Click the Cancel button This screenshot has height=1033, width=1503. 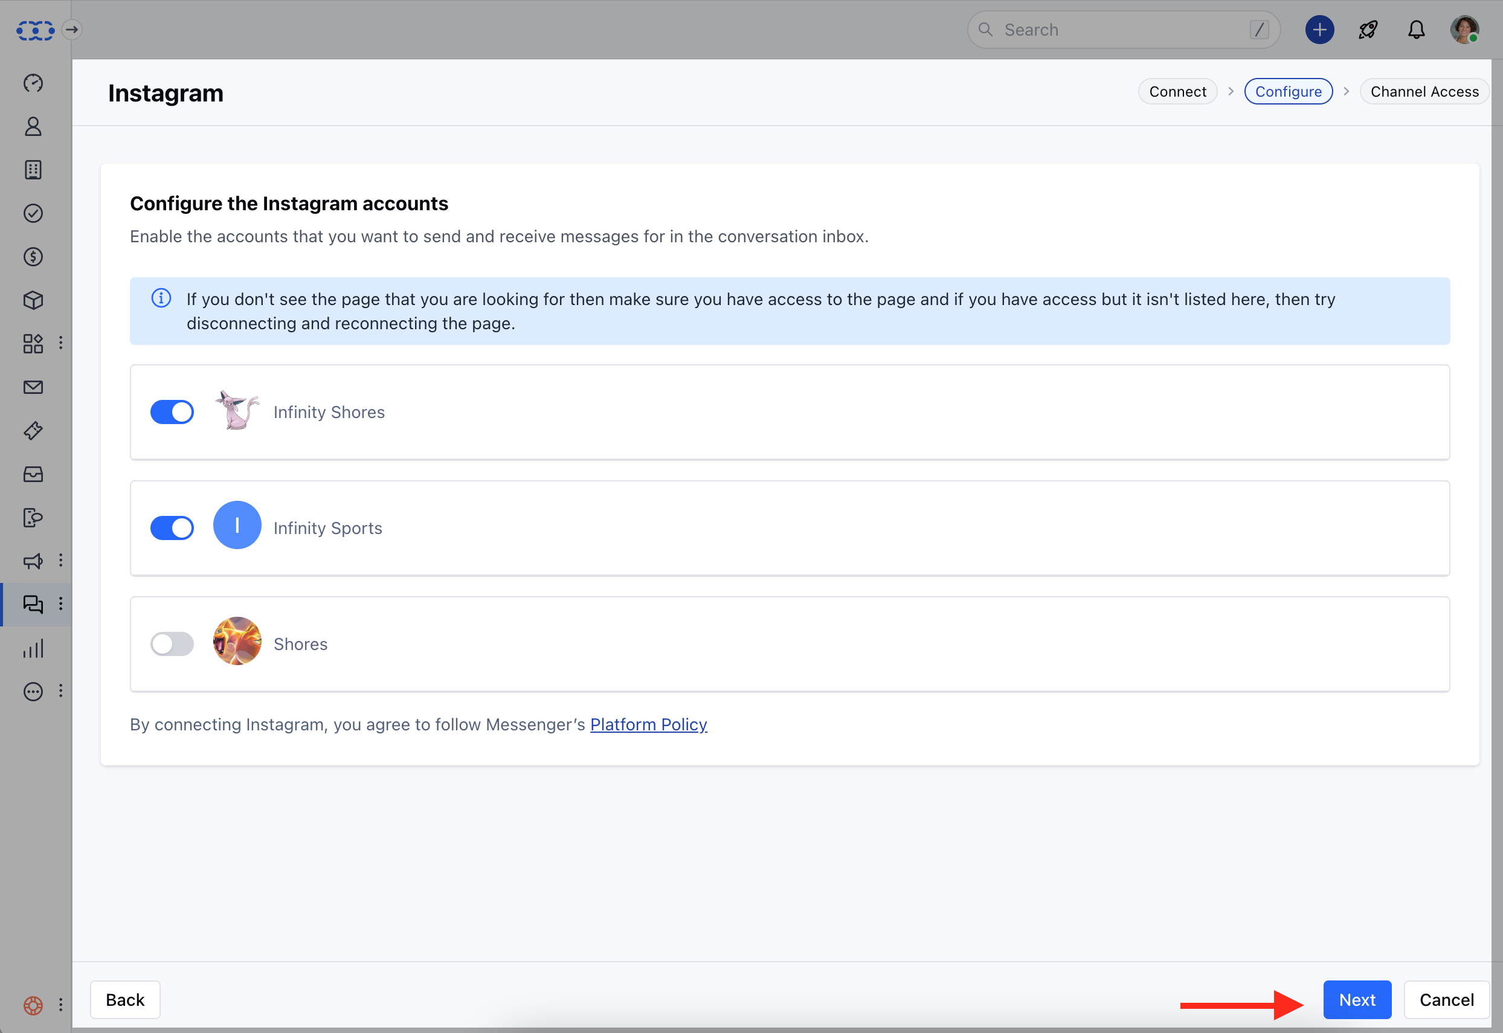(1447, 1000)
